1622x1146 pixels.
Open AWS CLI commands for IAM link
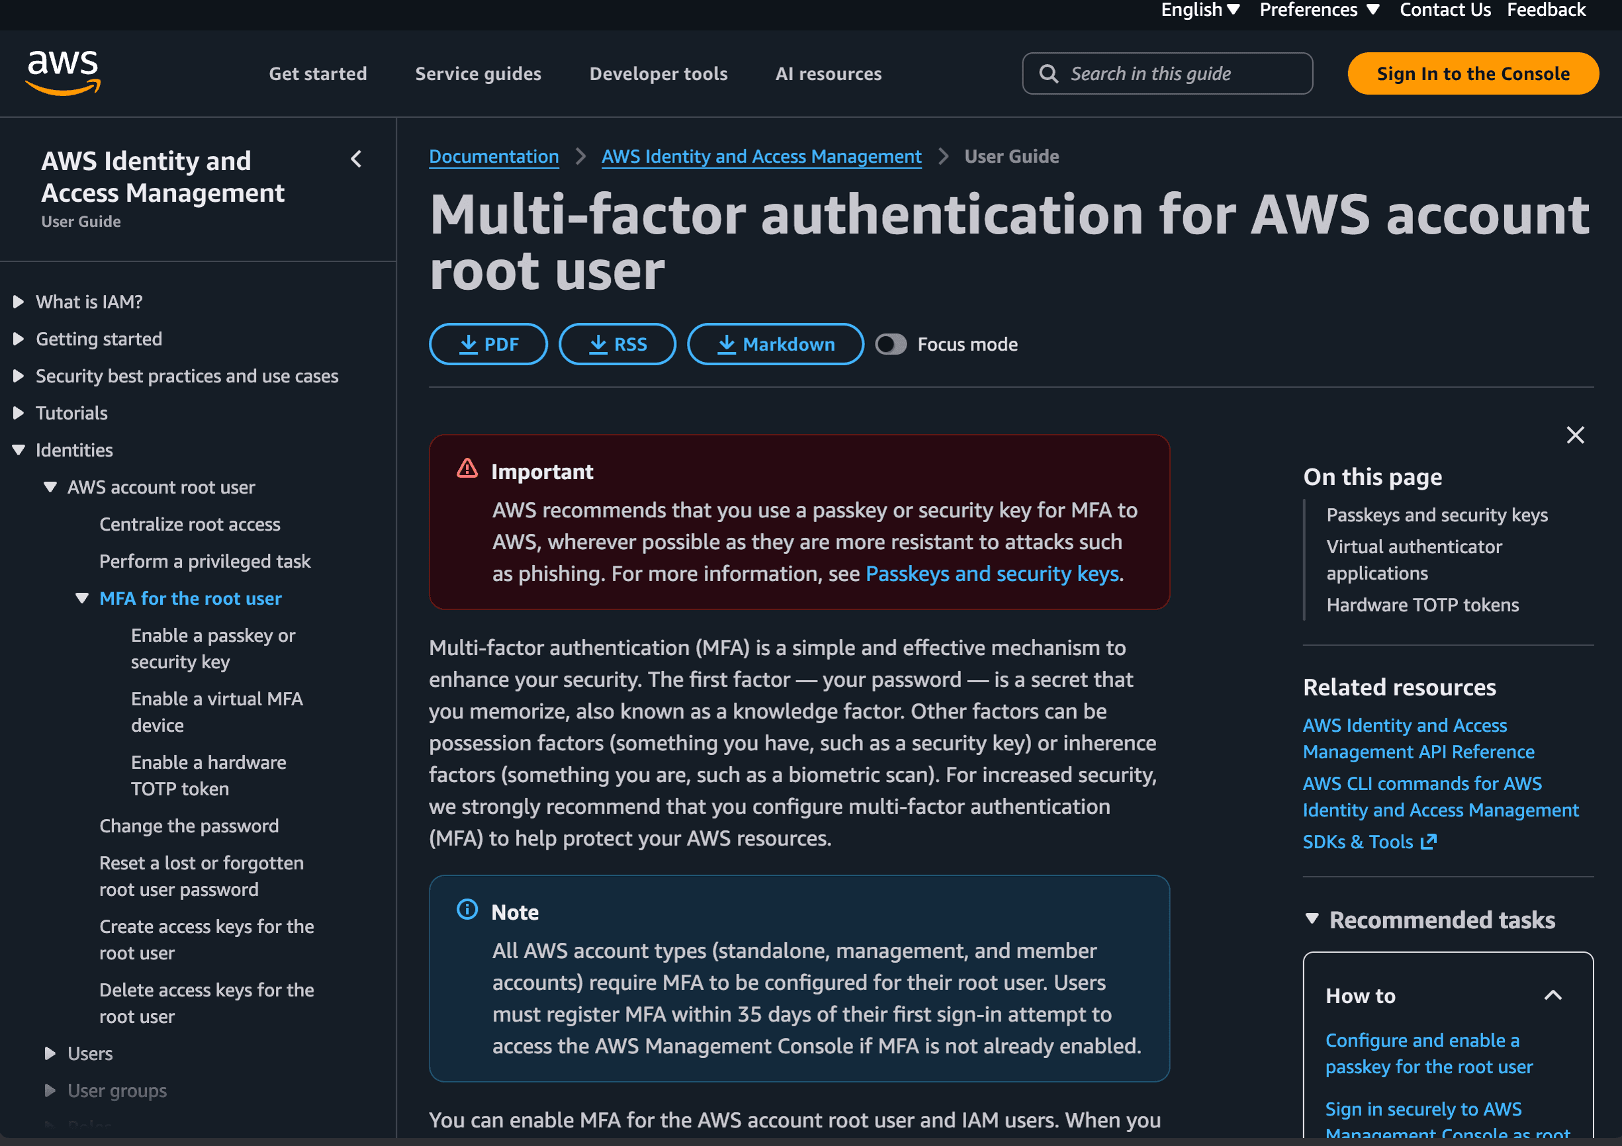click(x=1440, y=796)
